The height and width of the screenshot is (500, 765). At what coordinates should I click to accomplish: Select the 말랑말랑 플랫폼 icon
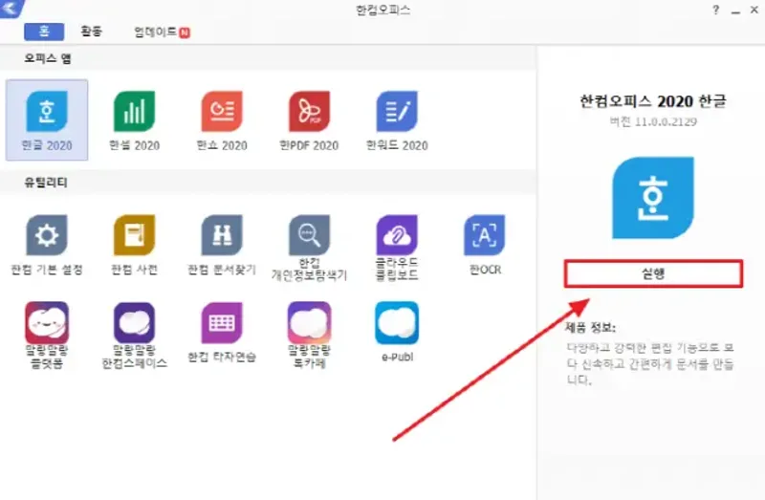pyautogui.click(x=47, y=322)
